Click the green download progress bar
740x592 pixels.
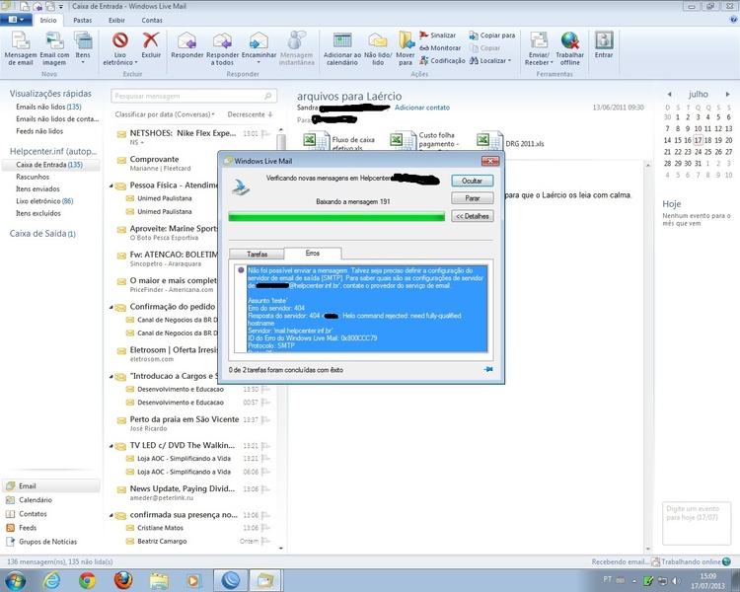pos(336,217)
